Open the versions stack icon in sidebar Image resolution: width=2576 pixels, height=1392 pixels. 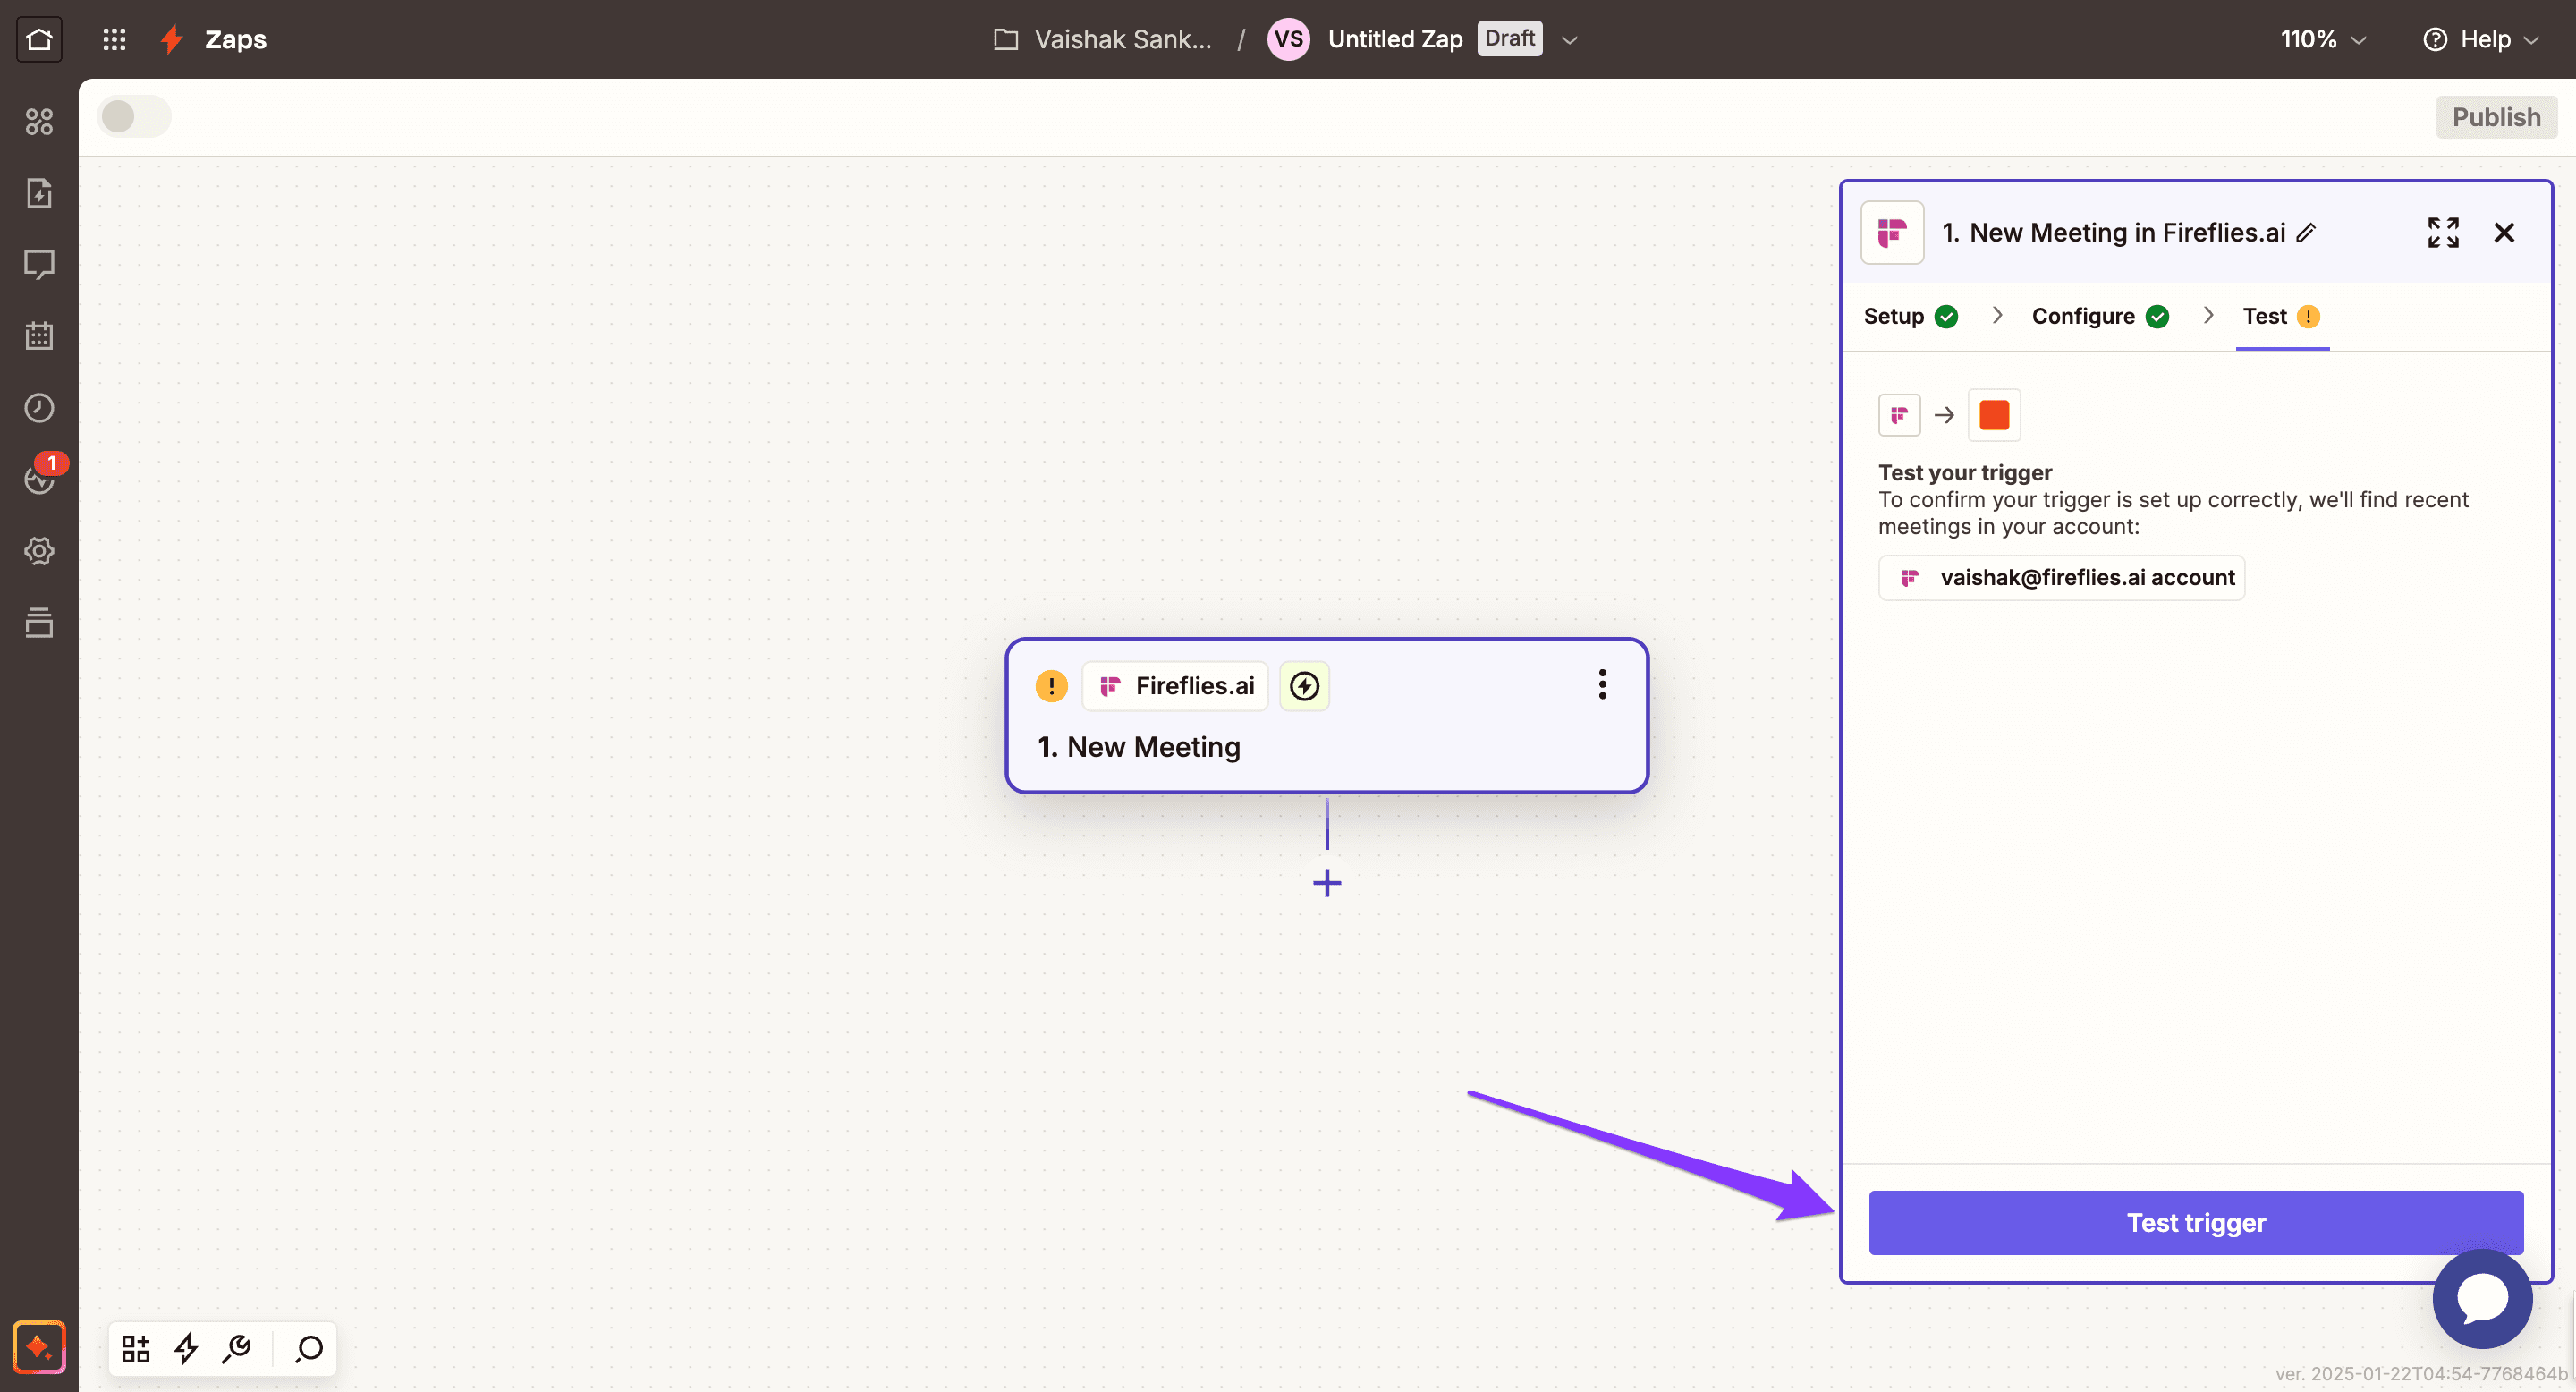[x=39, y=622]
